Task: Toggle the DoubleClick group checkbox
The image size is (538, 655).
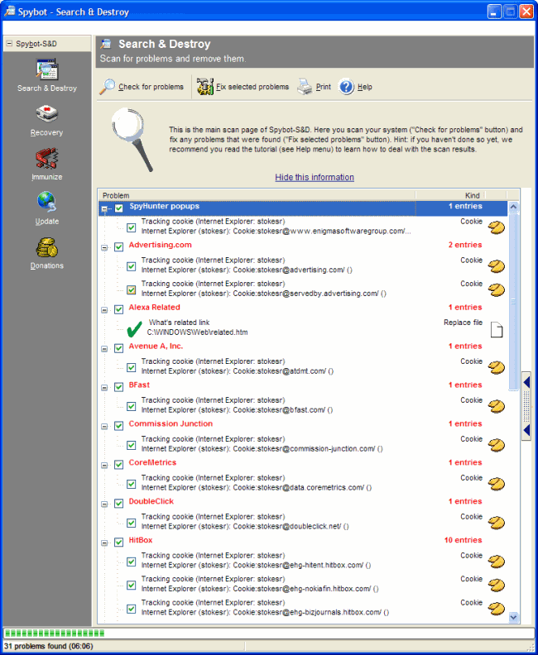Action: click(x=119, y=503)
